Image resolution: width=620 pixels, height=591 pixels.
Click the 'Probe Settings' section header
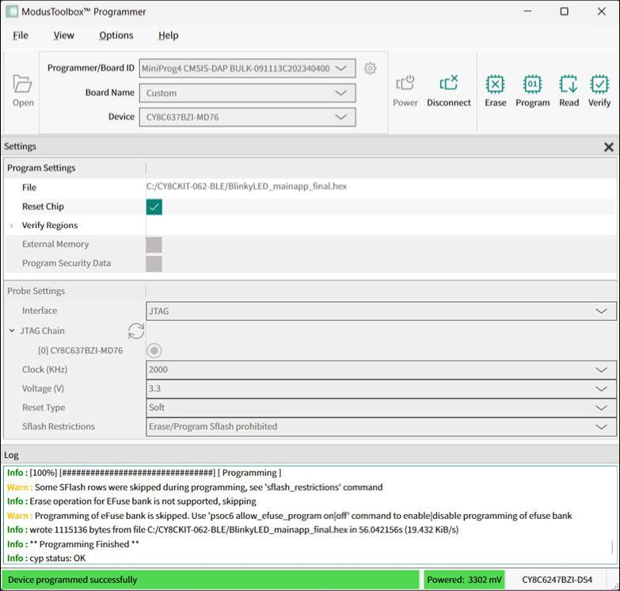pos(36,292)
